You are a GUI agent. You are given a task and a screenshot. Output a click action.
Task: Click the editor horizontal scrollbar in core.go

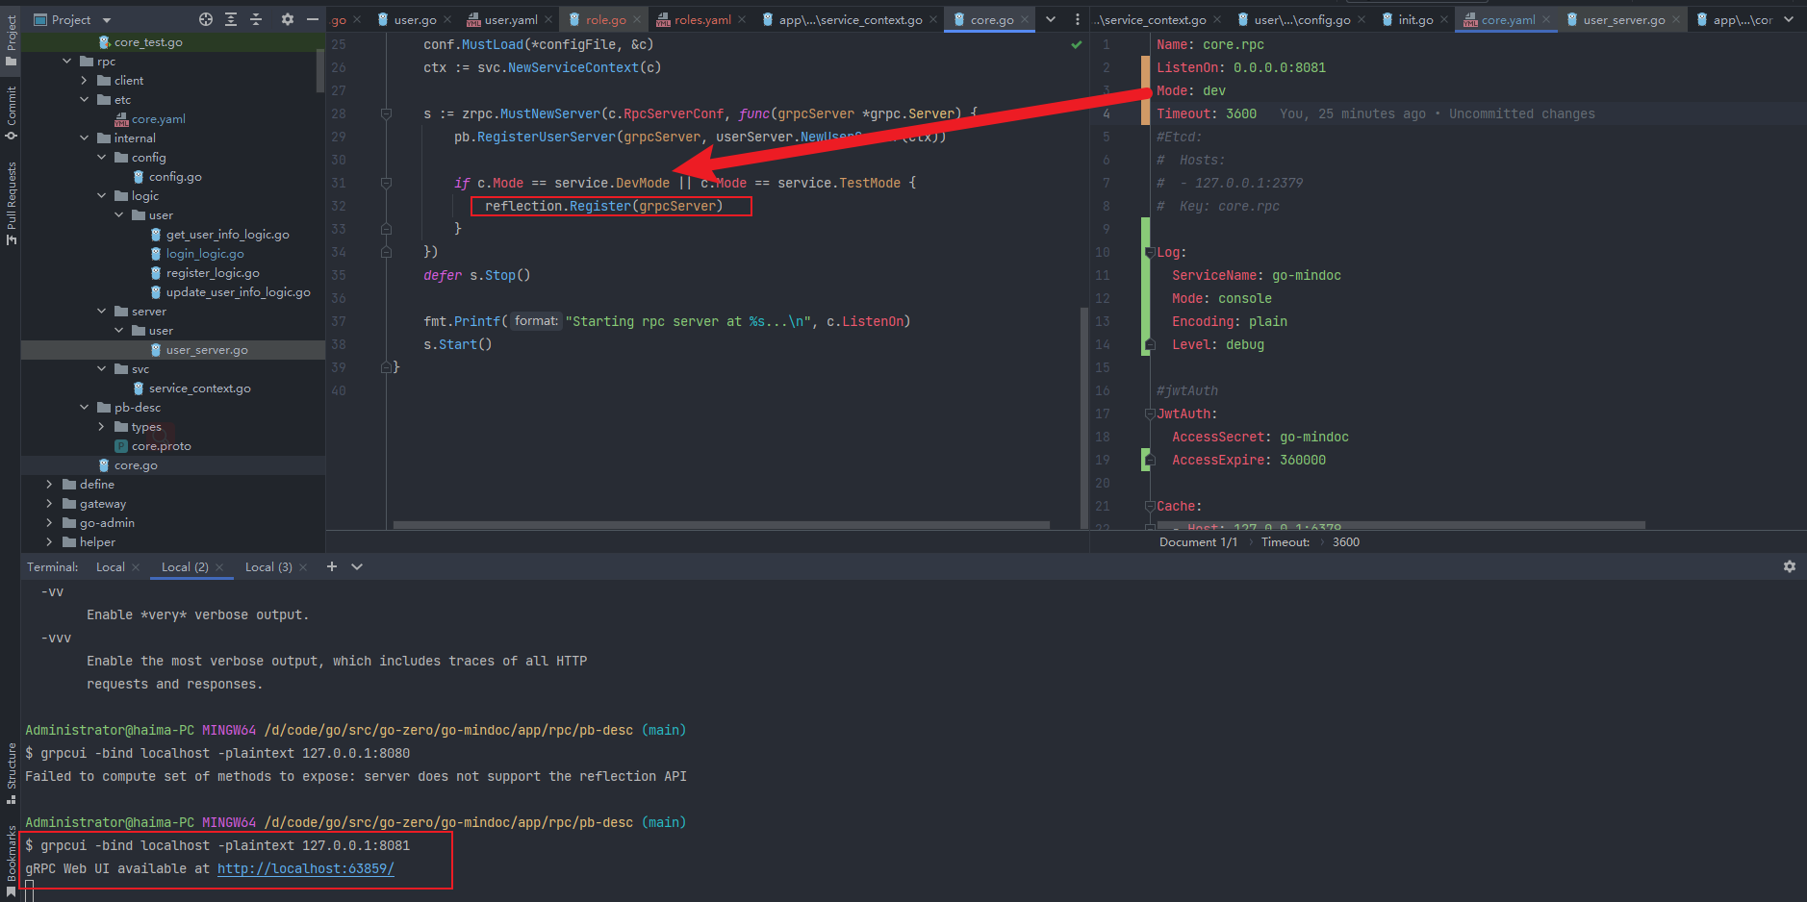pos(720,525)
